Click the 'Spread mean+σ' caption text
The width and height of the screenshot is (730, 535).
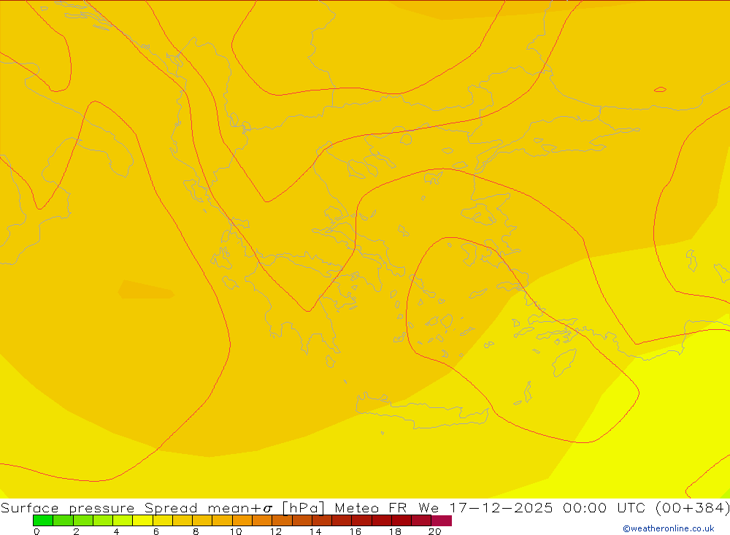(208, 507)
